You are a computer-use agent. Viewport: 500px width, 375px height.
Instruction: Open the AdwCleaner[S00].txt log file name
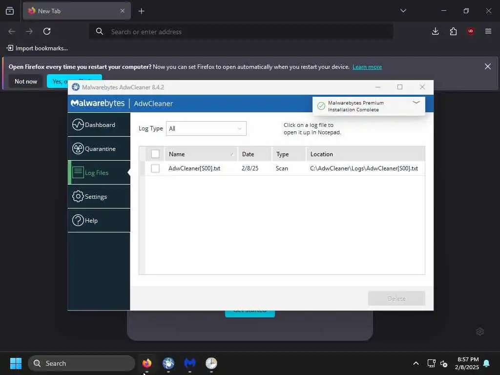click(194, 168)
